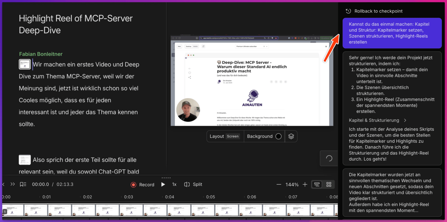The width and height of the screenshot is (447, 222).
Task: Select the webcam circle in the video preview
Action: pyautogui.click(x=188, y=110)
